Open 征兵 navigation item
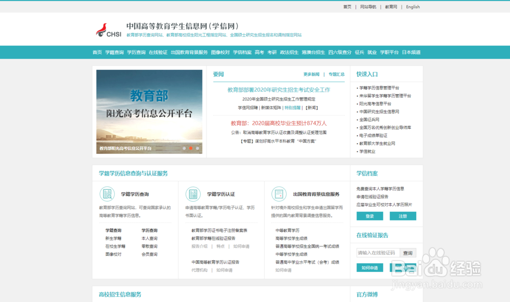The width and height of the screenshot is (510, 302). tap(360, 52)
